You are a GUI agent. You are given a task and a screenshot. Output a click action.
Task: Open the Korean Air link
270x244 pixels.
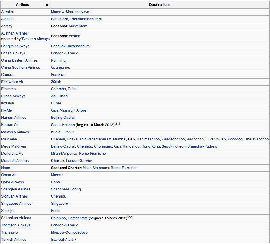[10, 125]
